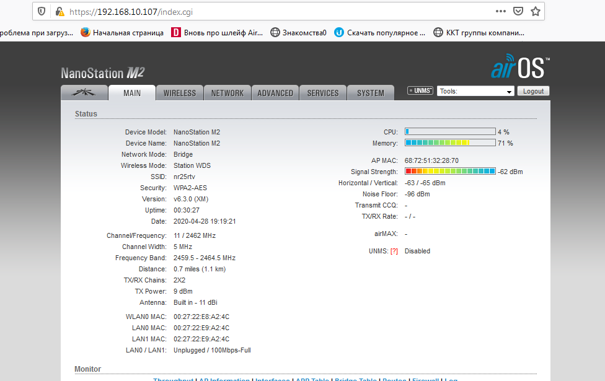Click the Noise Floor value -96 dBm

[417, 194]
